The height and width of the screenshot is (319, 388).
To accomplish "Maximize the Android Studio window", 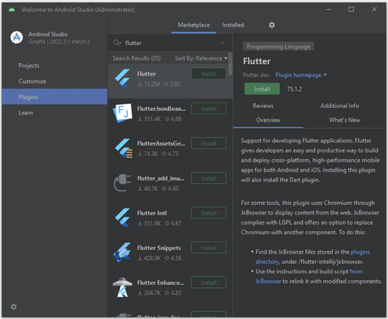I will pyautogui.click(x=351, y=10).
